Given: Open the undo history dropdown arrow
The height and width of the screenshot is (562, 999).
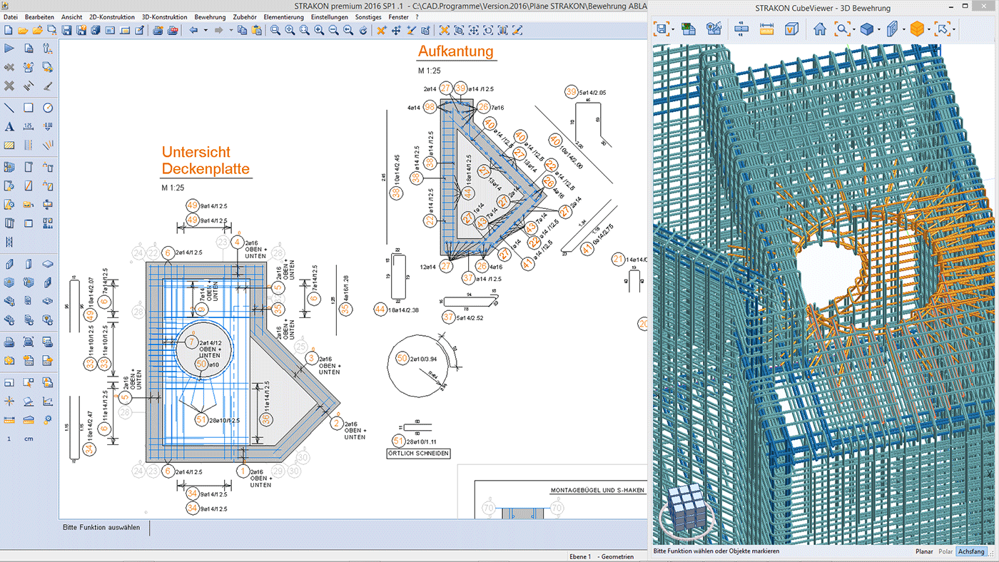Looking at the screenshot, I should click(x=206, y=31).
